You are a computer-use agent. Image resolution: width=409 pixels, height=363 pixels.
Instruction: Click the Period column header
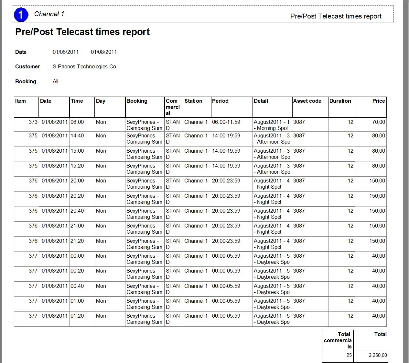pyautogui.click(x=220, y=101)
